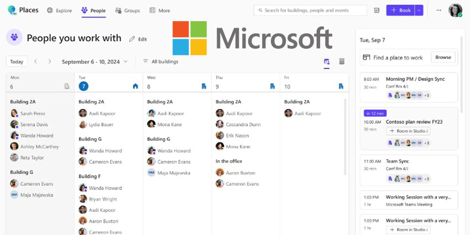Click Find a place to work icon
The image size is (470, 235).
(366, 58)
